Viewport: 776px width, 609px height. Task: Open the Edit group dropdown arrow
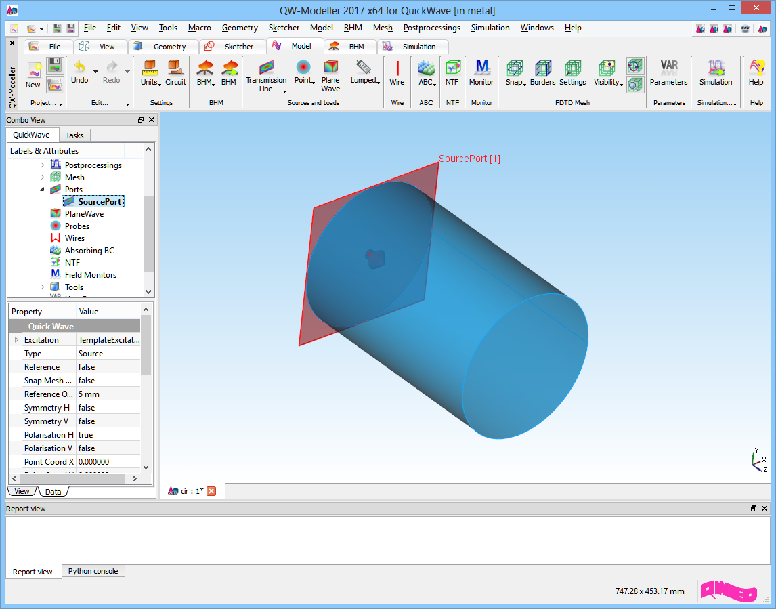coord(127,104)
